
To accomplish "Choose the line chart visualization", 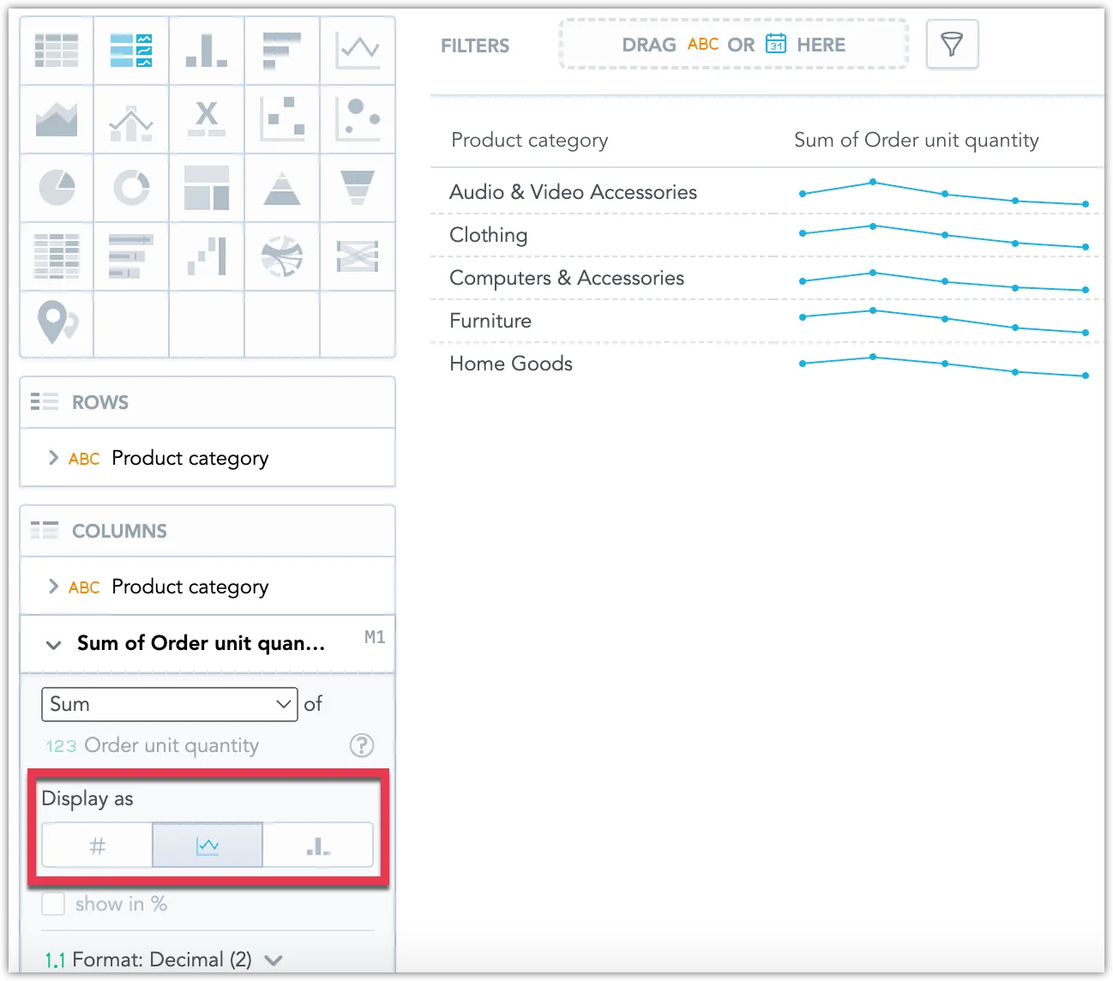I will [358, 50].
